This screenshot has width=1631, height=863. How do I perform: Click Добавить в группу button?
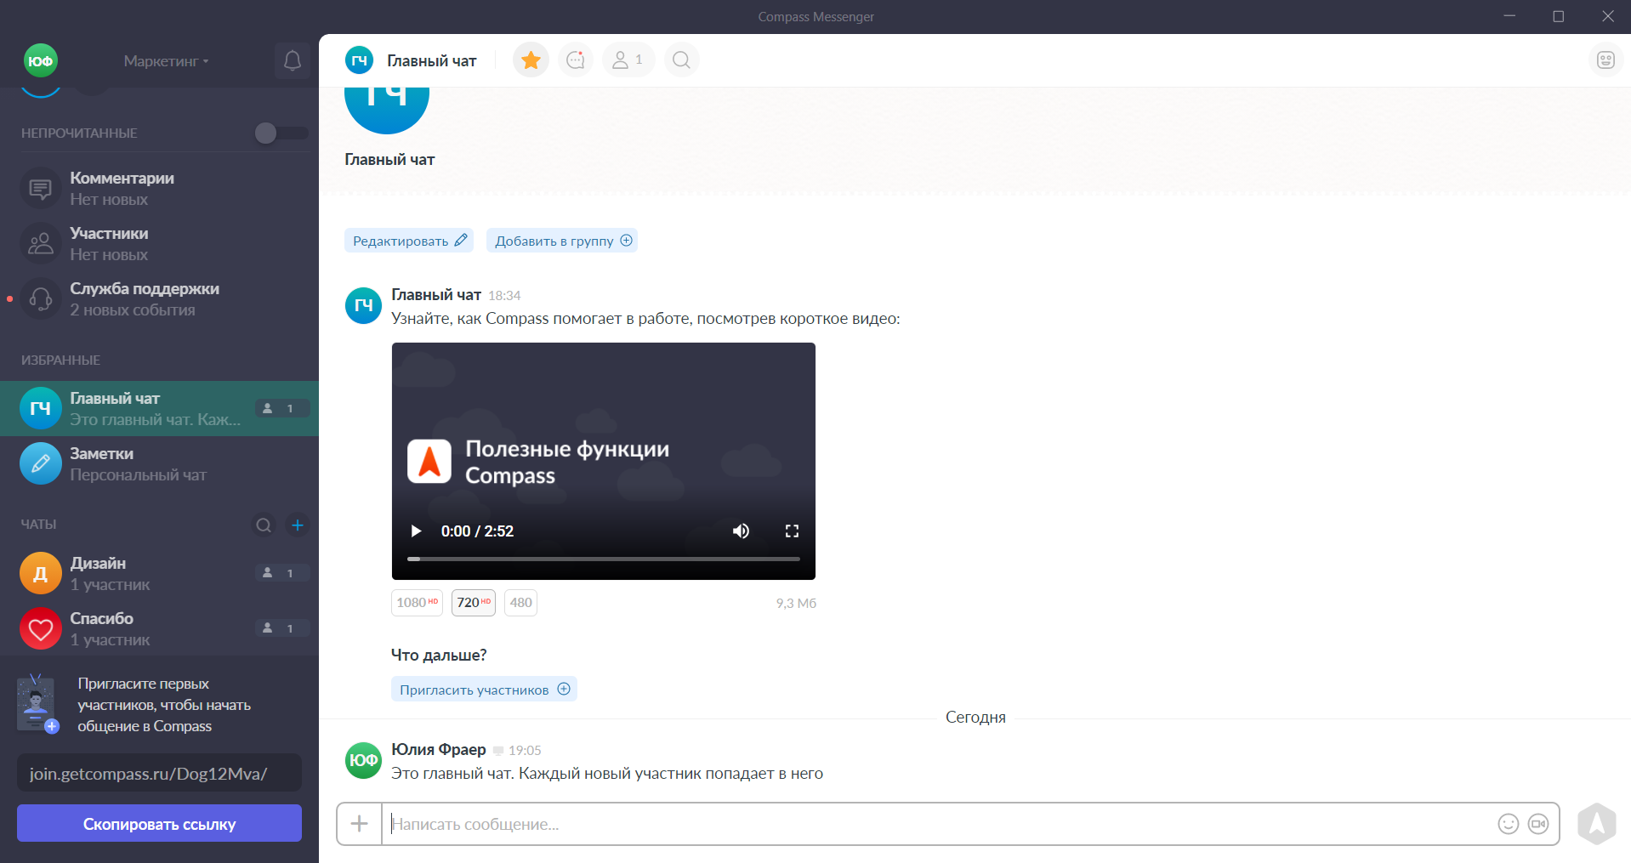coord(562,241)
